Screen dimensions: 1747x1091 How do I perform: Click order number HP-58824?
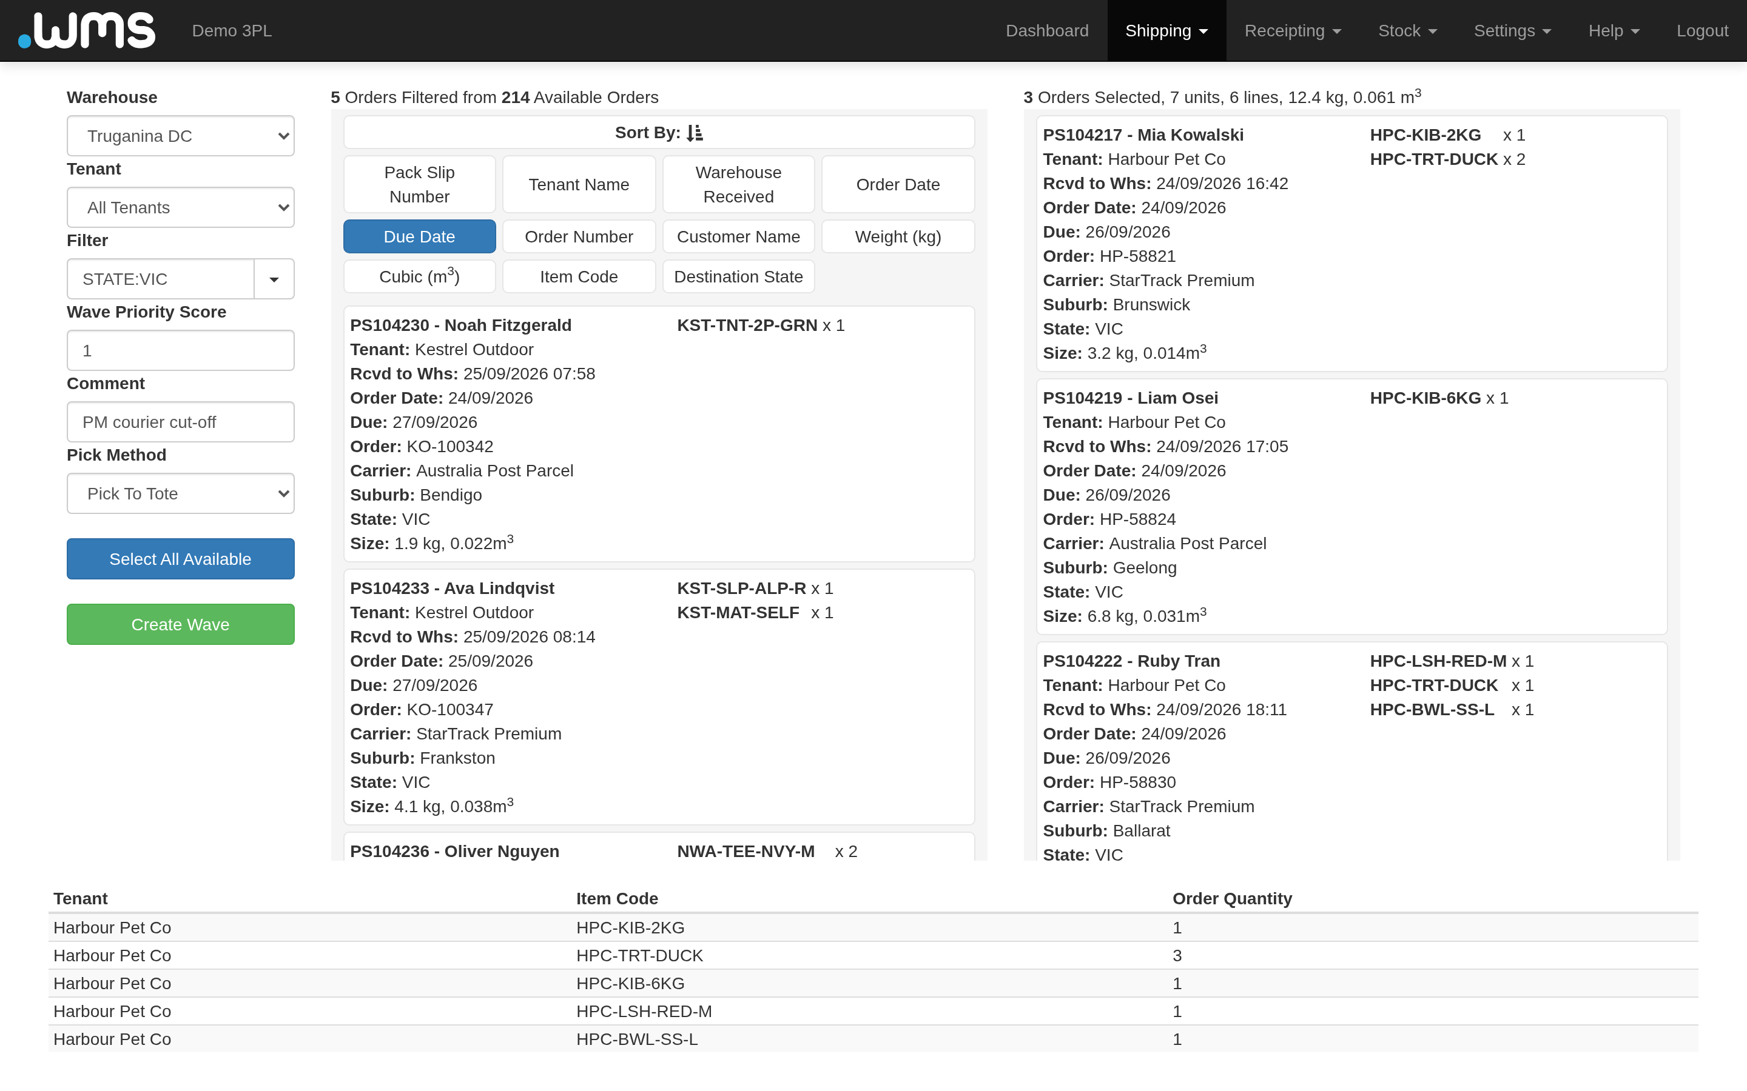[1138, 519]
